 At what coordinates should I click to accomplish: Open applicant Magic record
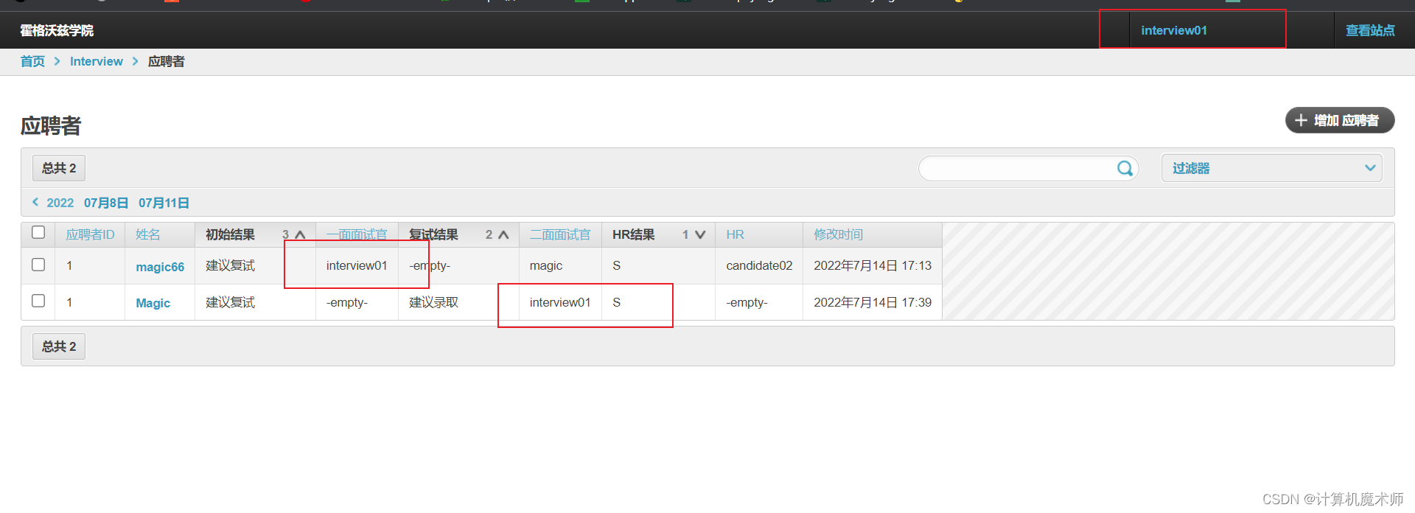tap(153, 303)
